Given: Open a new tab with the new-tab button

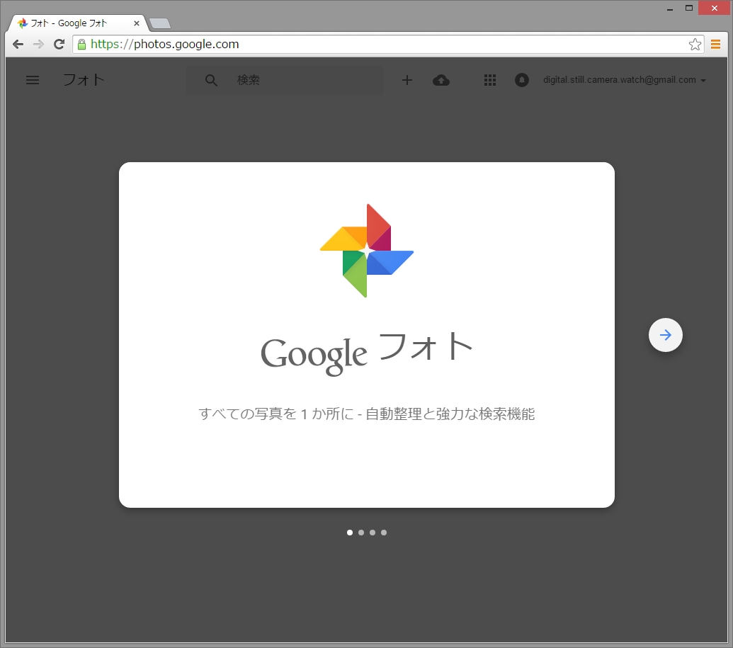Looking at the screenshot, I should 160,23.
